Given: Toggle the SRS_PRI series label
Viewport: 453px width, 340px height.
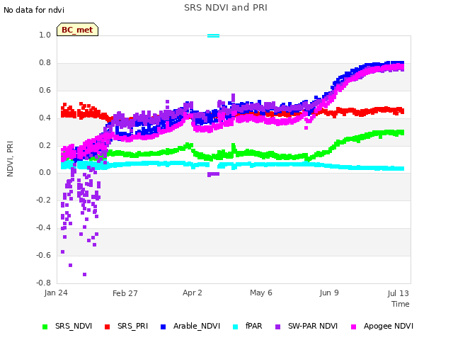Looking at the screenshot, I should coord(132,326).
